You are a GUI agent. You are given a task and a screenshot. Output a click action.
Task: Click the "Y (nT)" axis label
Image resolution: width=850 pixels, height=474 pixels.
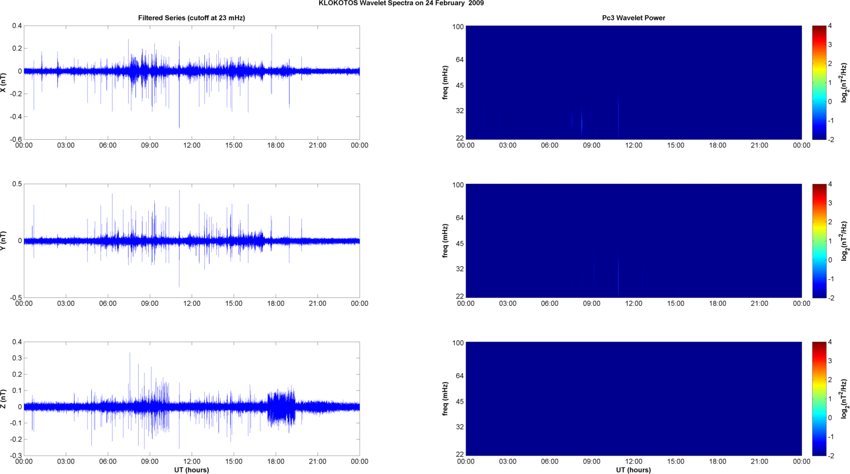click(x=3, y=241)
